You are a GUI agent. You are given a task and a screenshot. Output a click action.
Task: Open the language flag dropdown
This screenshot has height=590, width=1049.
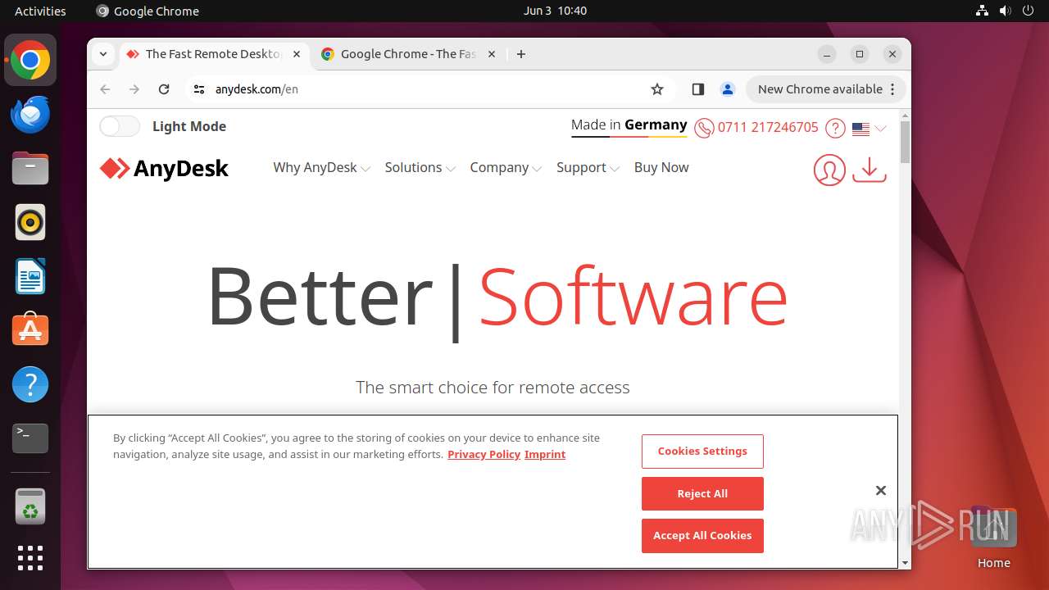[x=869, y=129]
